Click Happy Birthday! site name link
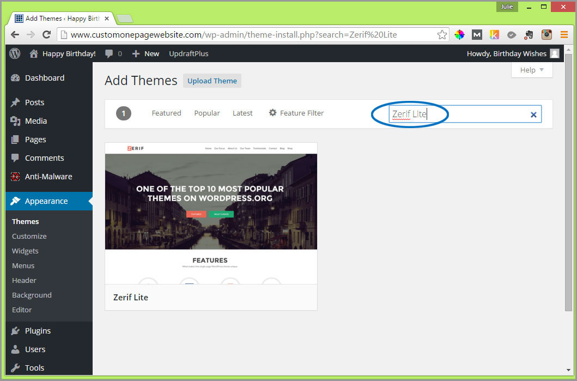Viewport: 577px width, 381px height. tap(69, 54)
